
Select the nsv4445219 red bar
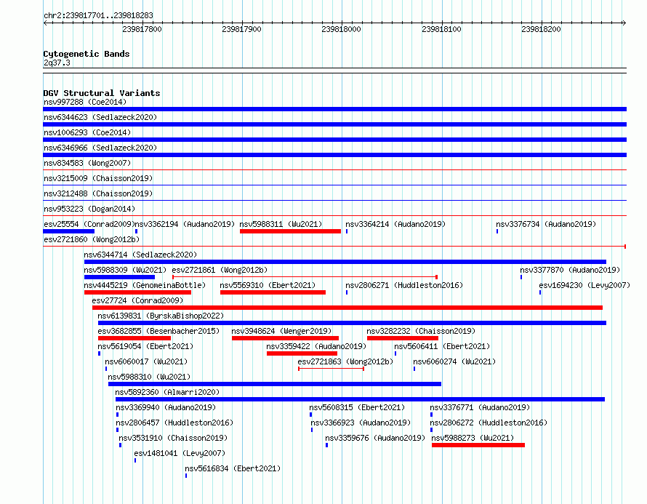coord(138,292)
